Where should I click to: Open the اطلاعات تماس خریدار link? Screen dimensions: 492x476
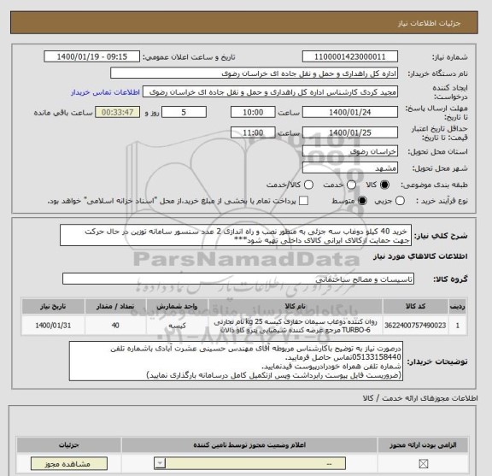(105, 92)
